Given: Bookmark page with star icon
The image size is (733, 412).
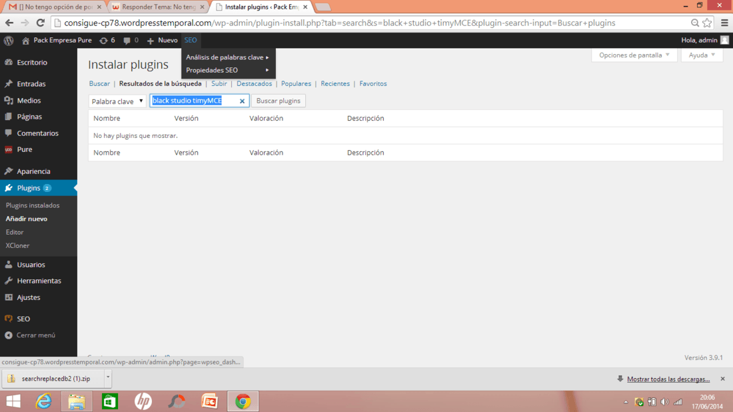Looking at the screenshot, I should point(707,23).
